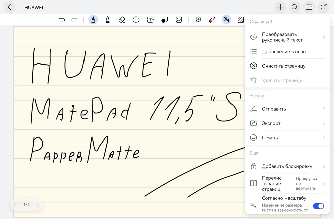Undo the last stroke
The image size is (334, 219).
tap(62, 20)
